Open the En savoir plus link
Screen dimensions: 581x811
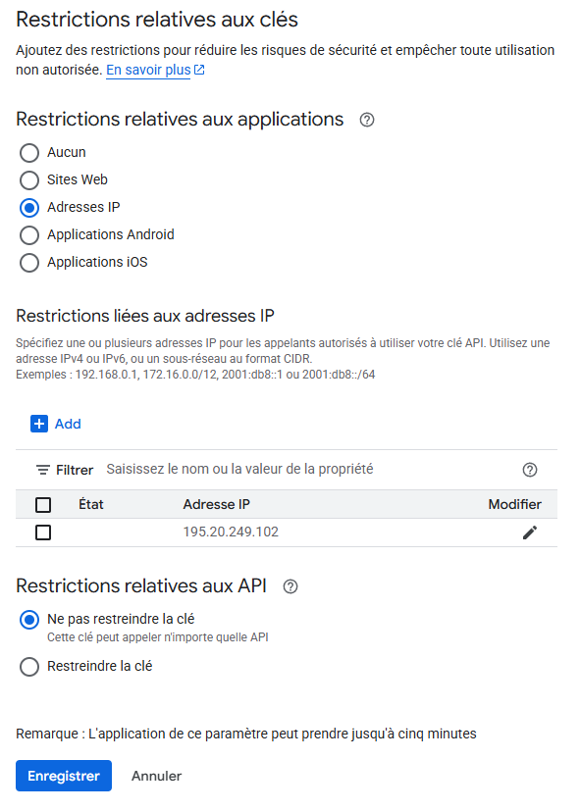coord(148,70)
